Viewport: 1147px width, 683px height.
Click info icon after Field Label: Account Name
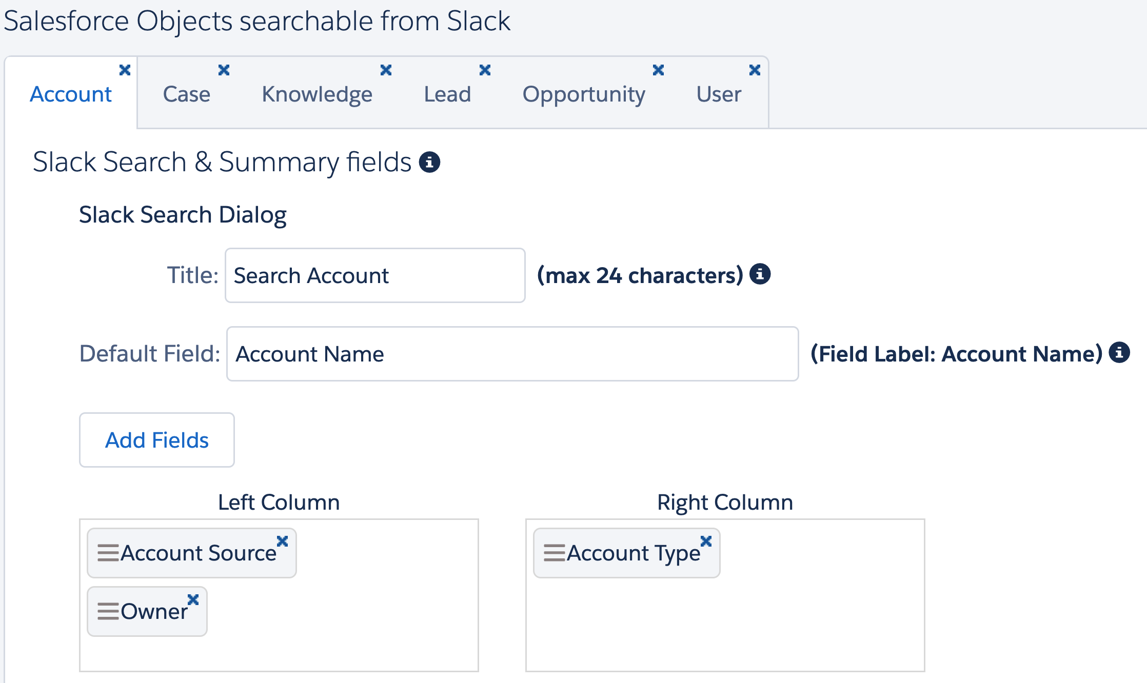pos(1119,352)
